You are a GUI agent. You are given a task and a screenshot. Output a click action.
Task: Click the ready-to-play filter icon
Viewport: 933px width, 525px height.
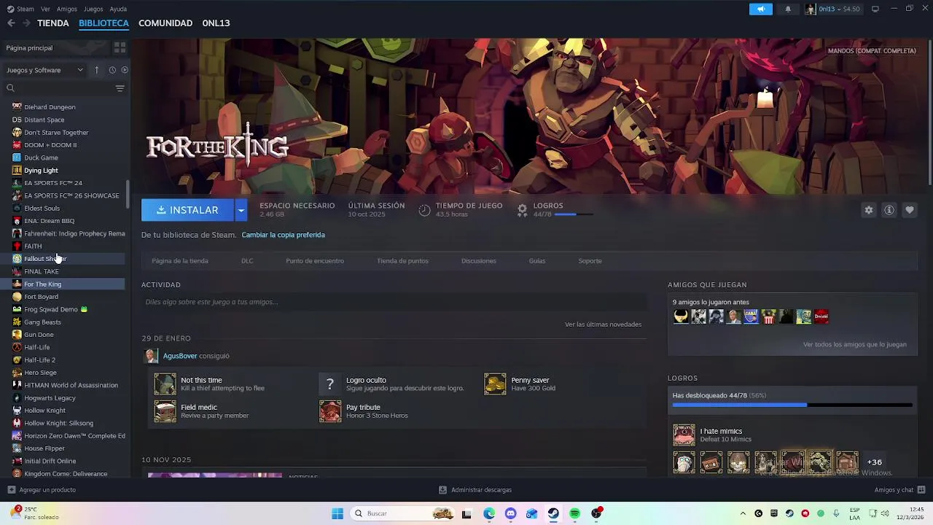click(x=125, y=70)
